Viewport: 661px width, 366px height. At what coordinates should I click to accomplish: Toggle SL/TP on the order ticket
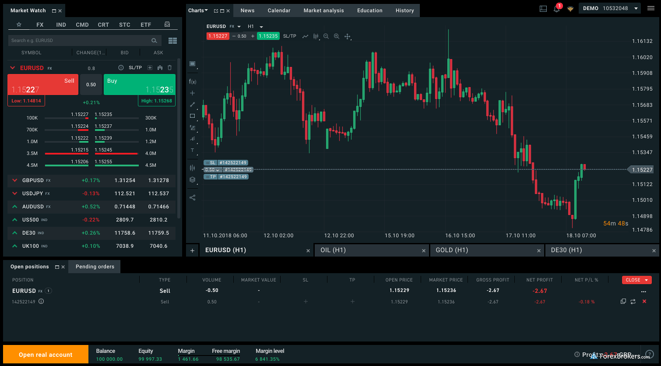(x=289, y=36)
